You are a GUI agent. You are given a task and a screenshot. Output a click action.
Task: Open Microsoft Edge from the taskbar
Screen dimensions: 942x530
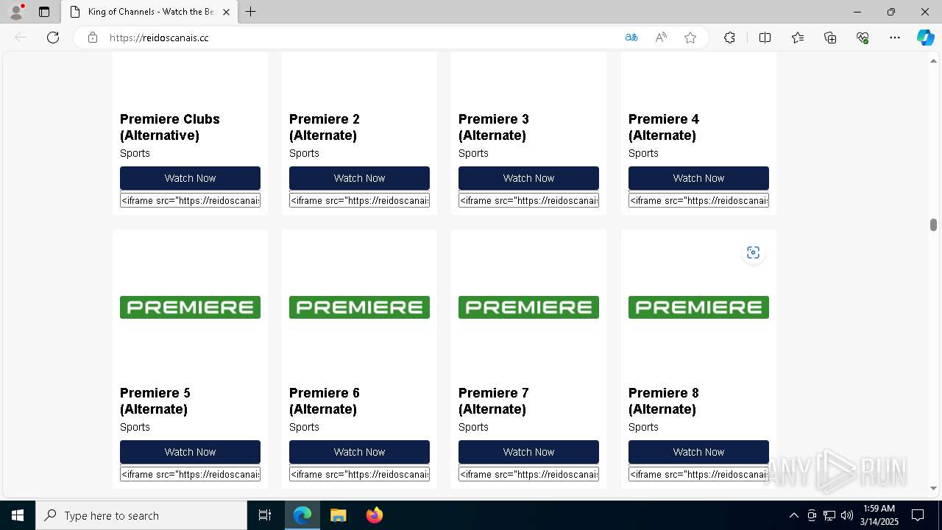302,515
